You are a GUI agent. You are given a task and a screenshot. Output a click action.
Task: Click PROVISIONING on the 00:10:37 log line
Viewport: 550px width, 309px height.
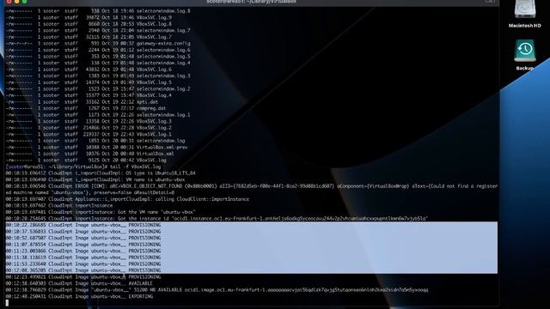tap(144, 232)
